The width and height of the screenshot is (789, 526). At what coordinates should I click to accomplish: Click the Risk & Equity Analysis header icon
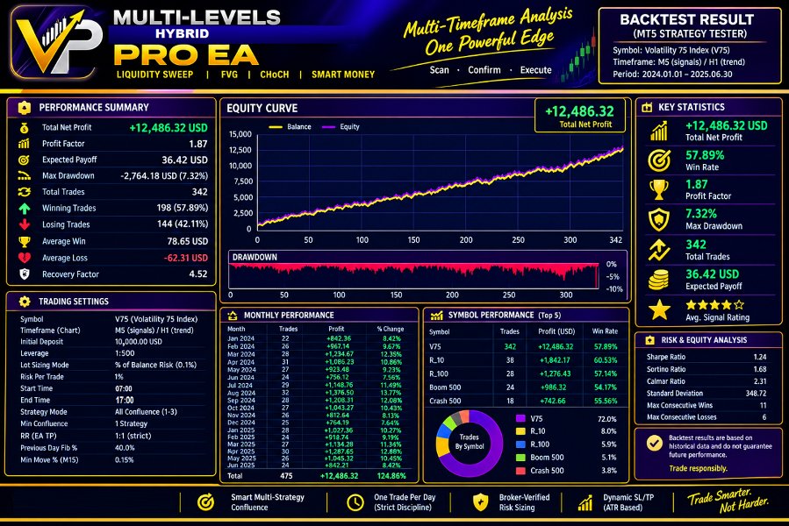pyautogui.click(x=650, y=340)
